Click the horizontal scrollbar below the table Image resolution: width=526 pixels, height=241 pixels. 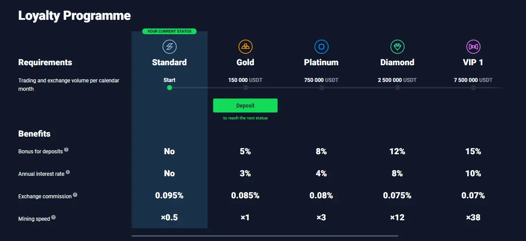[x=265, y=236]
